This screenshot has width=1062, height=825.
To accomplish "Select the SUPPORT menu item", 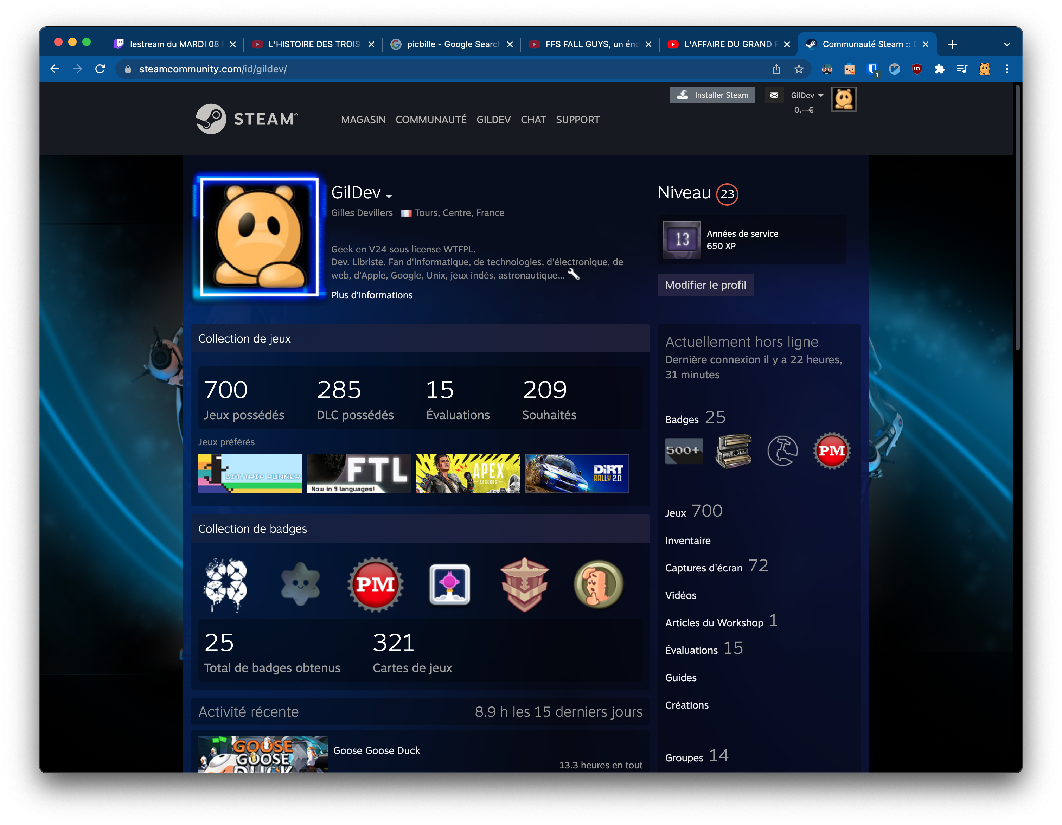I will coord(578,120).
